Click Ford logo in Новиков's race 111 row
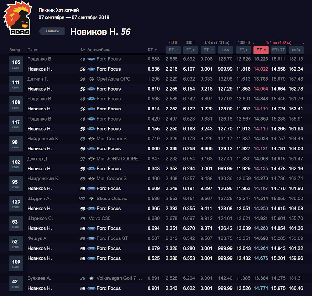 pyautogui.click(x=91, y=89)
